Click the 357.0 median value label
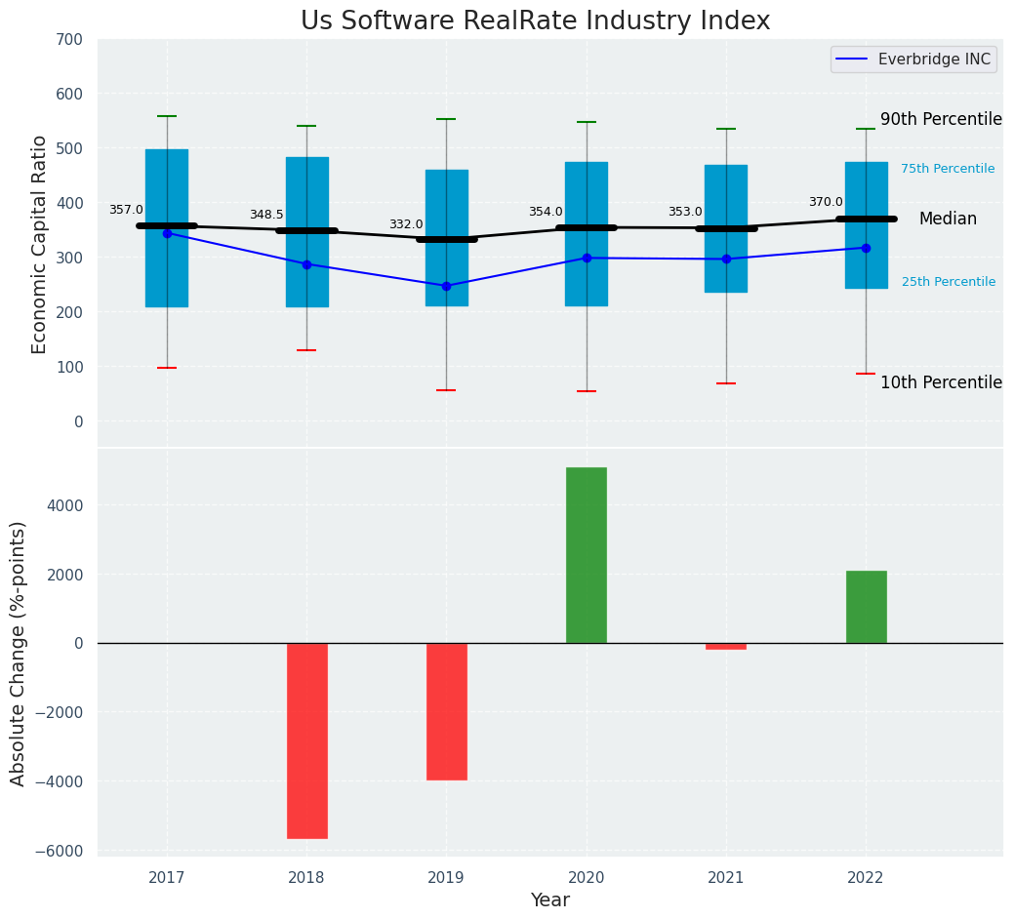This screenshot has width=1014, height=919. coord(126,210)
